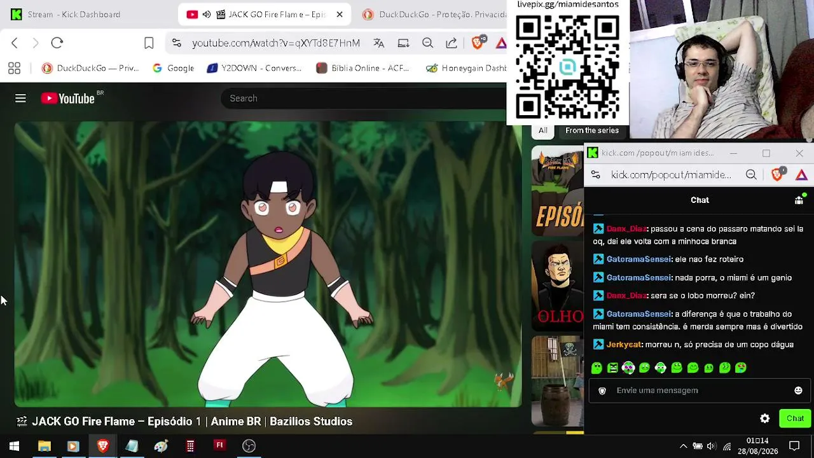Open the Honeygain Dashboard bookmark
Screen dimensions: 814x458
point(466,68)
